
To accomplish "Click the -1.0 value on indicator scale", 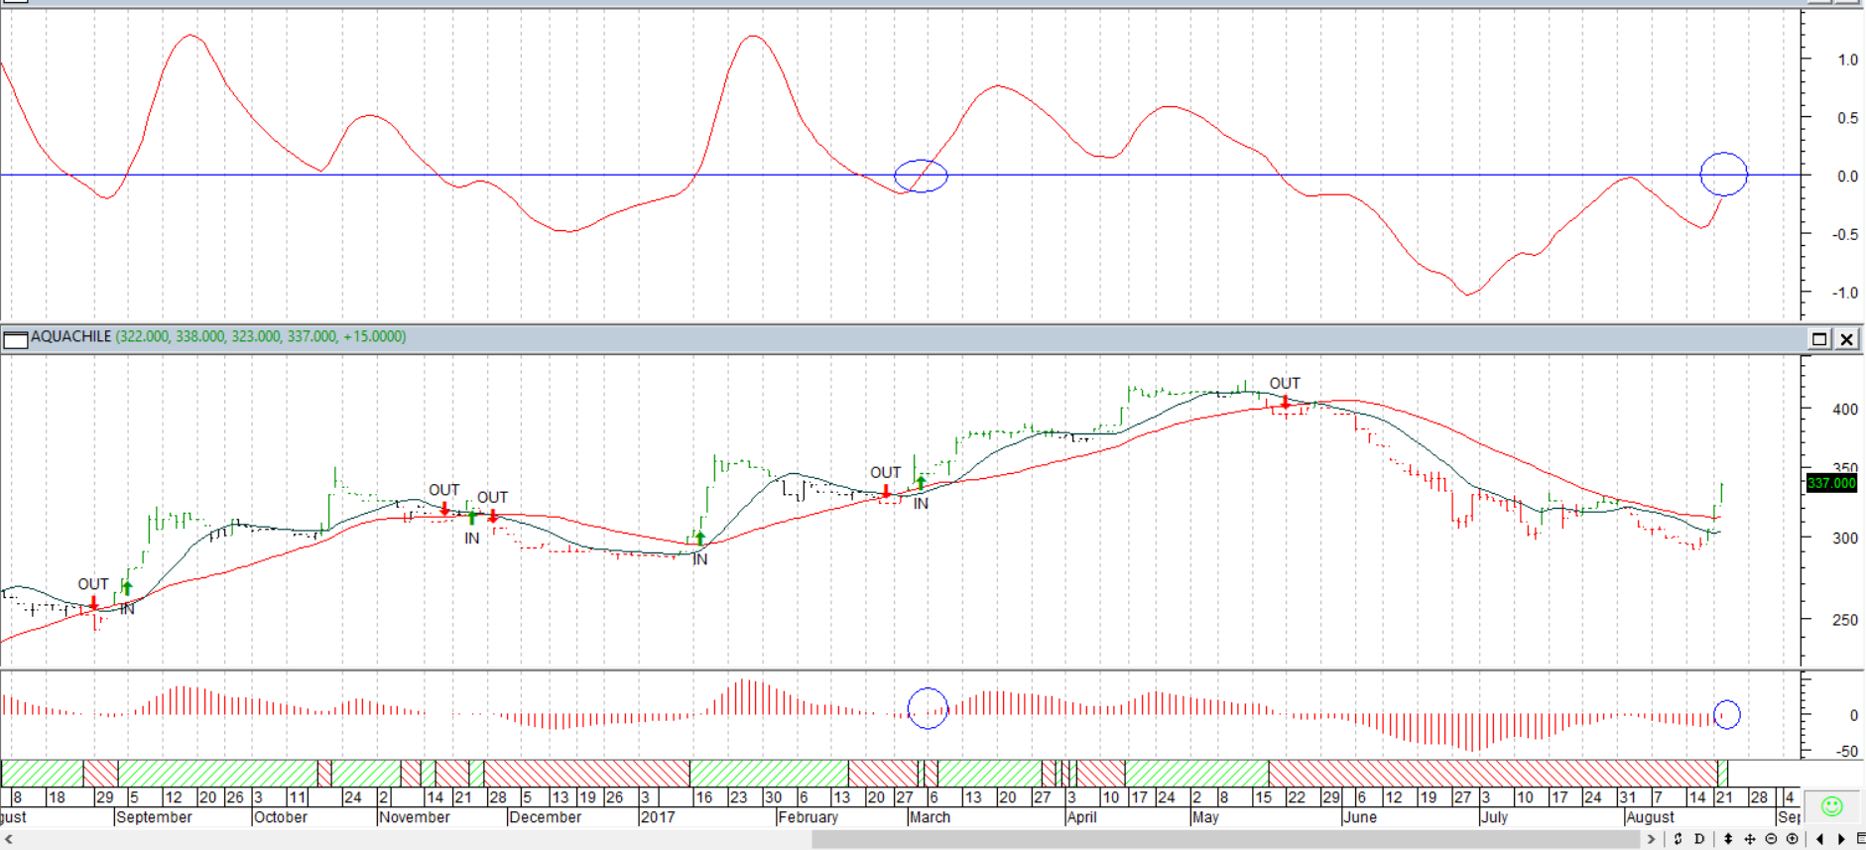I will click(1844, 293).
